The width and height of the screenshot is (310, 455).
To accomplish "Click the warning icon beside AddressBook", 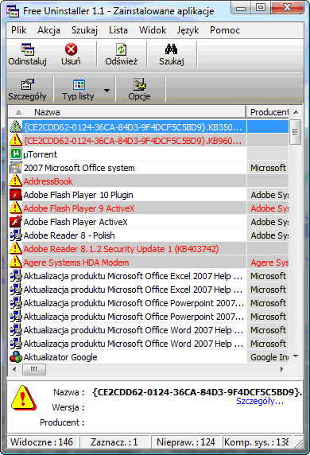I will [16, 181].
